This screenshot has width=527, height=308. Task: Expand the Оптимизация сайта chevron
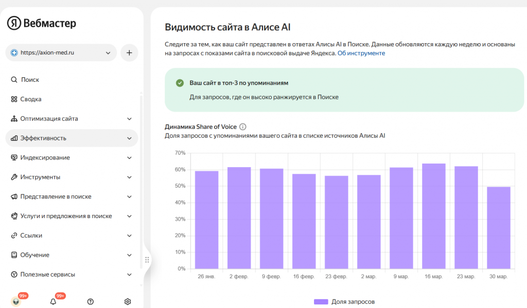129,119
